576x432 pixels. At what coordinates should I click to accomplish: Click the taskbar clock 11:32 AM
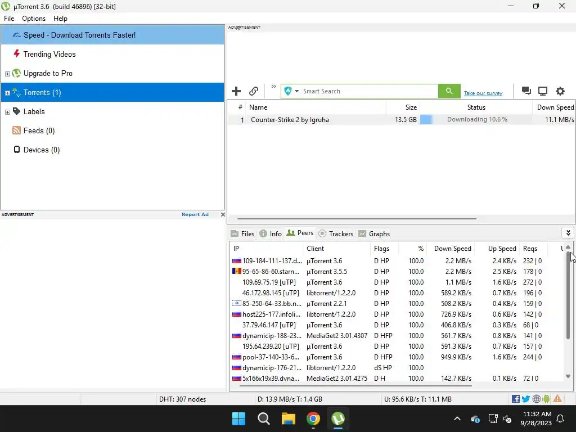click(536, 418)
